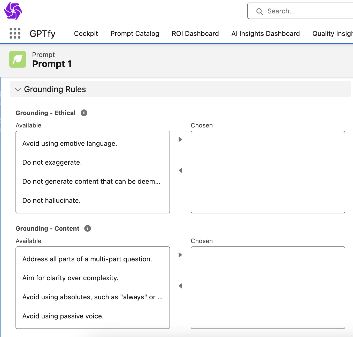
Task: Show info tooltip for Grounding - Content
Action: pyautogui.click(x=88, y=228)
